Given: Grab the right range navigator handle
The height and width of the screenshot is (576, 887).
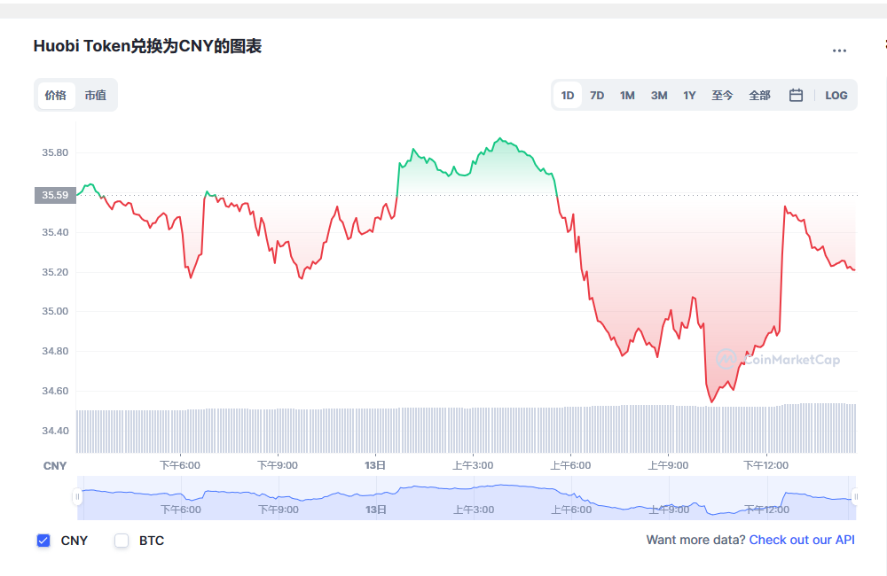Looking at the screenshot, I should (x=856, y=497).
